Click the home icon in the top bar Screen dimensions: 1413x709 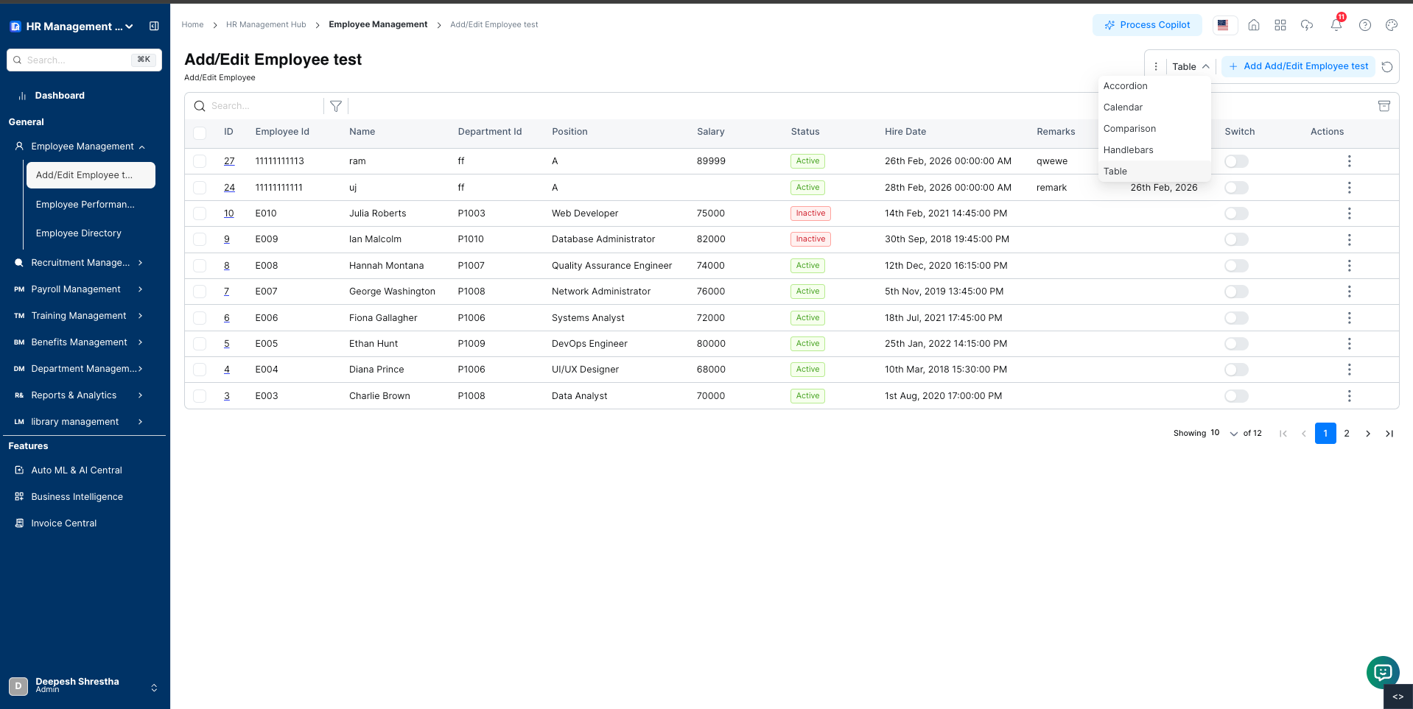[1254, 25]
